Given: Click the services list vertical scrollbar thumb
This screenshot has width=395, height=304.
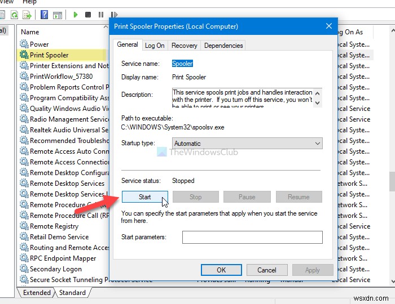Looking at the screenshot, I should pos(392,181).
